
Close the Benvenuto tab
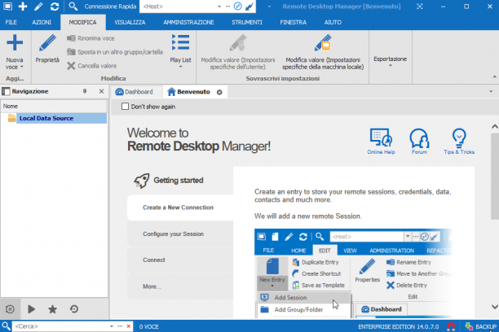point(219,92)
